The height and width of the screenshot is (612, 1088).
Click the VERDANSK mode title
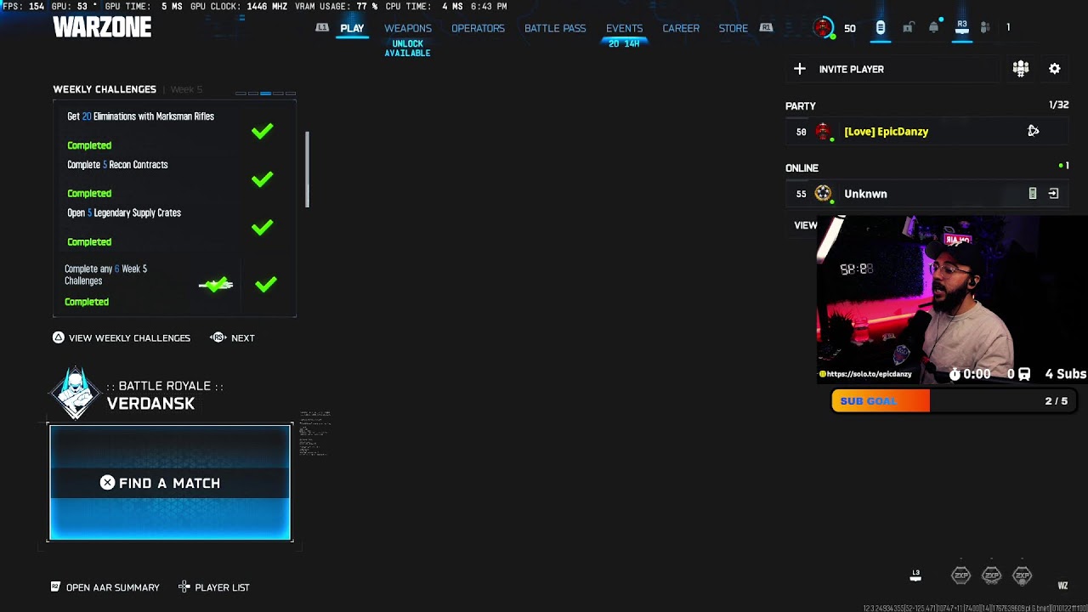[150, 404]
